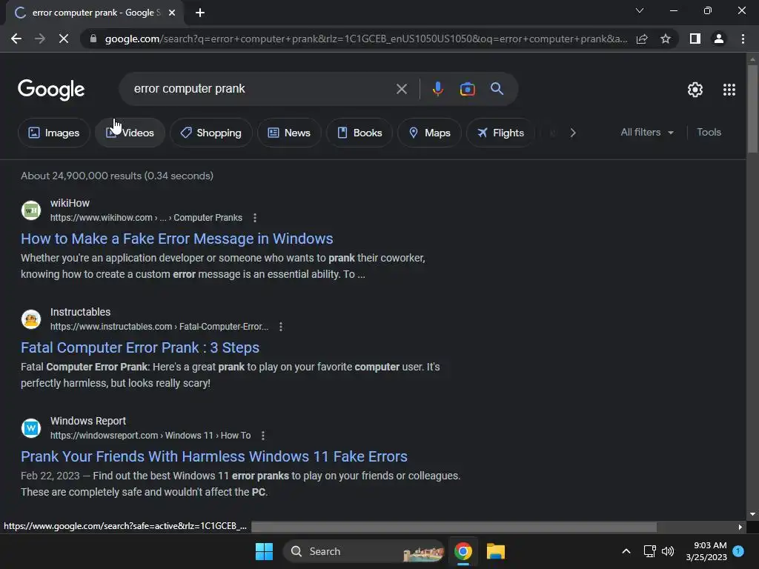Open Fatal Computer Error Prank link
The image size is (759, 569).
point(140,347)
